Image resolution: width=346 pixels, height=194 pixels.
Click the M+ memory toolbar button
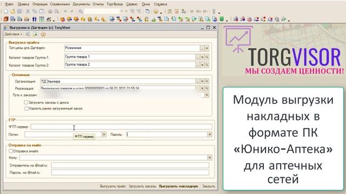tap(198, 11)
